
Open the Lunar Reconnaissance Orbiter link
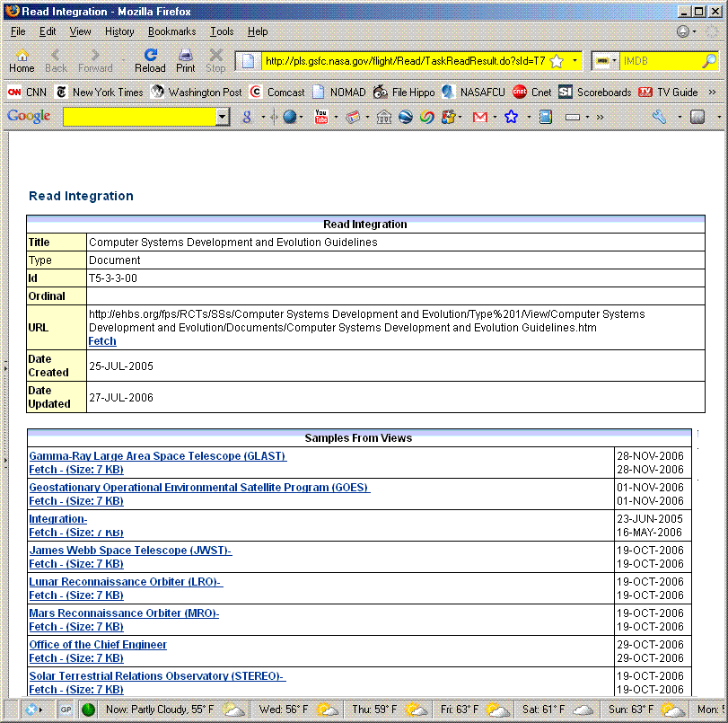pyautogui.click(x=126, y=582)
